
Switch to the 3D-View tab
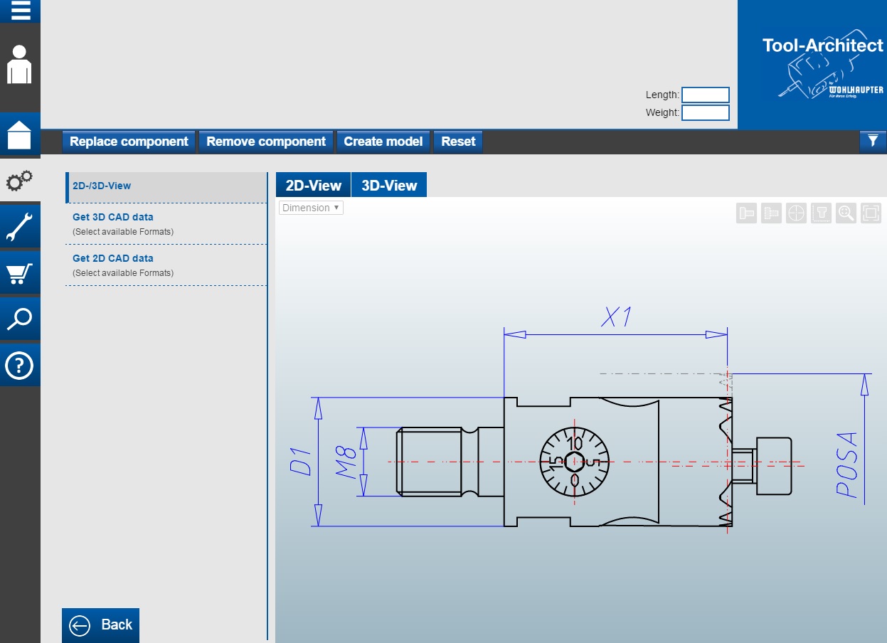click(x=389, y=186)
